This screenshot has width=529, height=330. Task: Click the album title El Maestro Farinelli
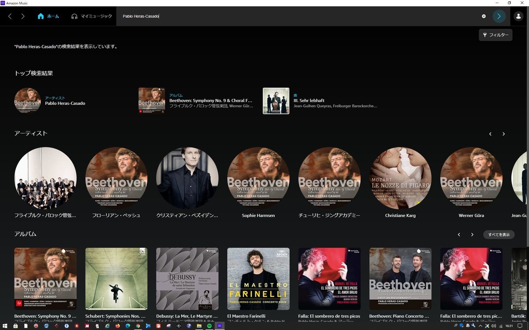coord(246,316)
